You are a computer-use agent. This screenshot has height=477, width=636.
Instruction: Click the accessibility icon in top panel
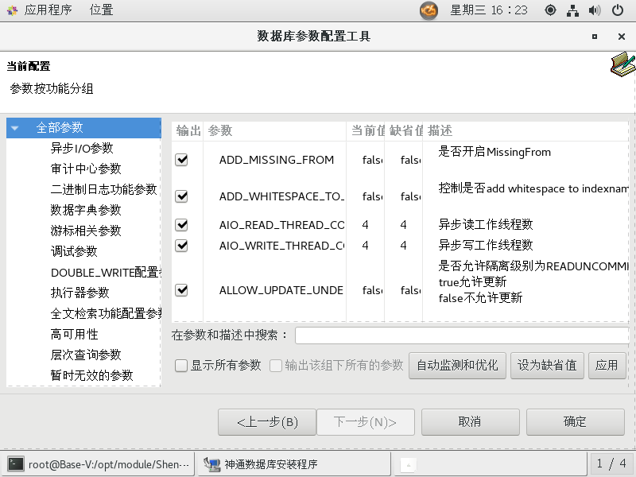[x=550, y=10]
